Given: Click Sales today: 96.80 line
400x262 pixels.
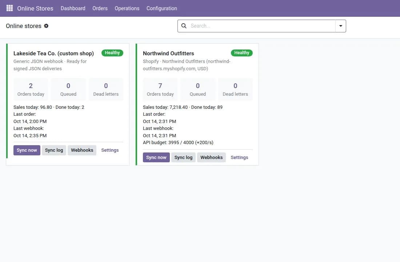Looking at the screenshot, I should 49,107.
